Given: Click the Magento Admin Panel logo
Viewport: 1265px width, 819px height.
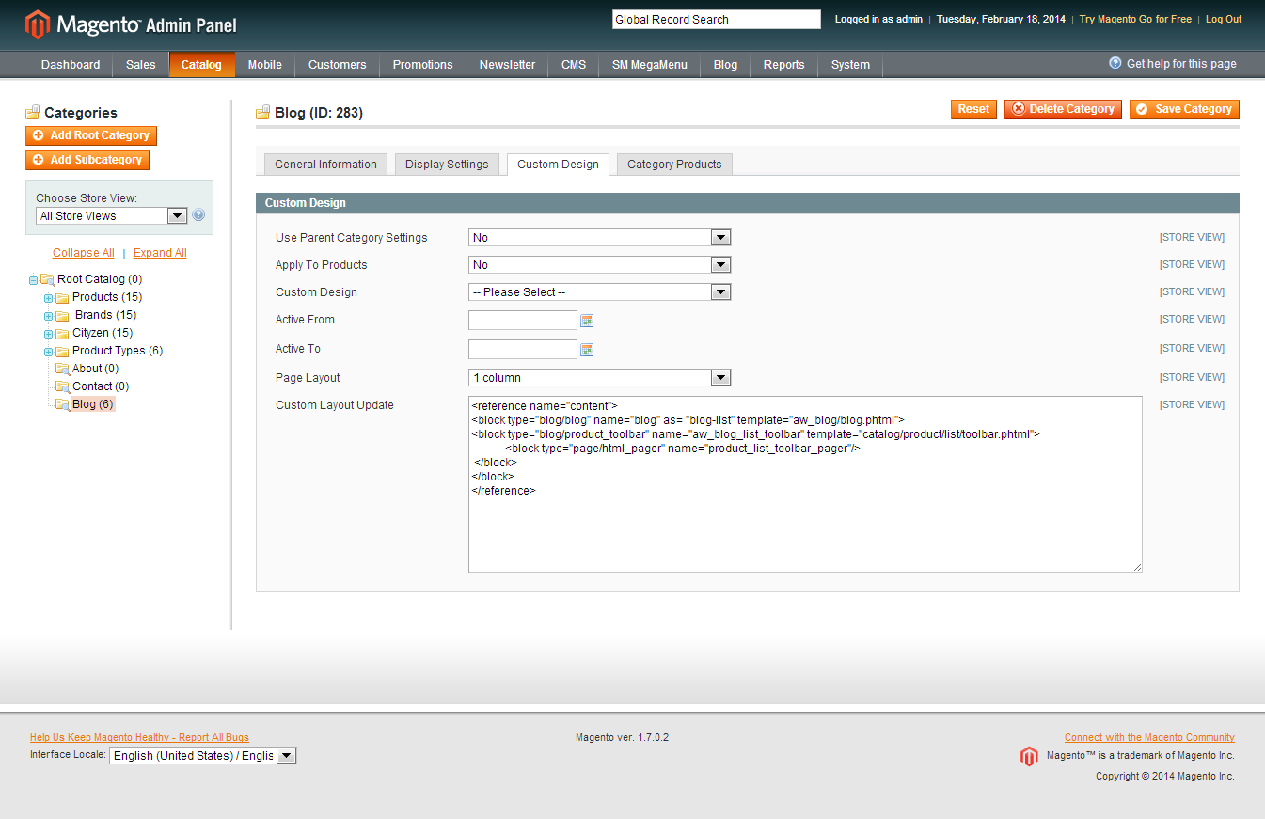Looking at the screenshot, I should coord(131,24).
